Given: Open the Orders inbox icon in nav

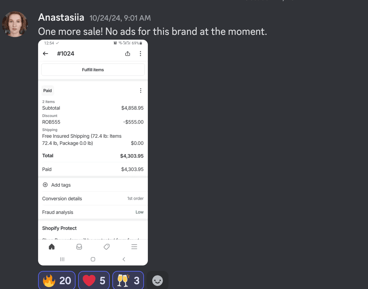Looking at the screenshot, I should coord(79,247).
